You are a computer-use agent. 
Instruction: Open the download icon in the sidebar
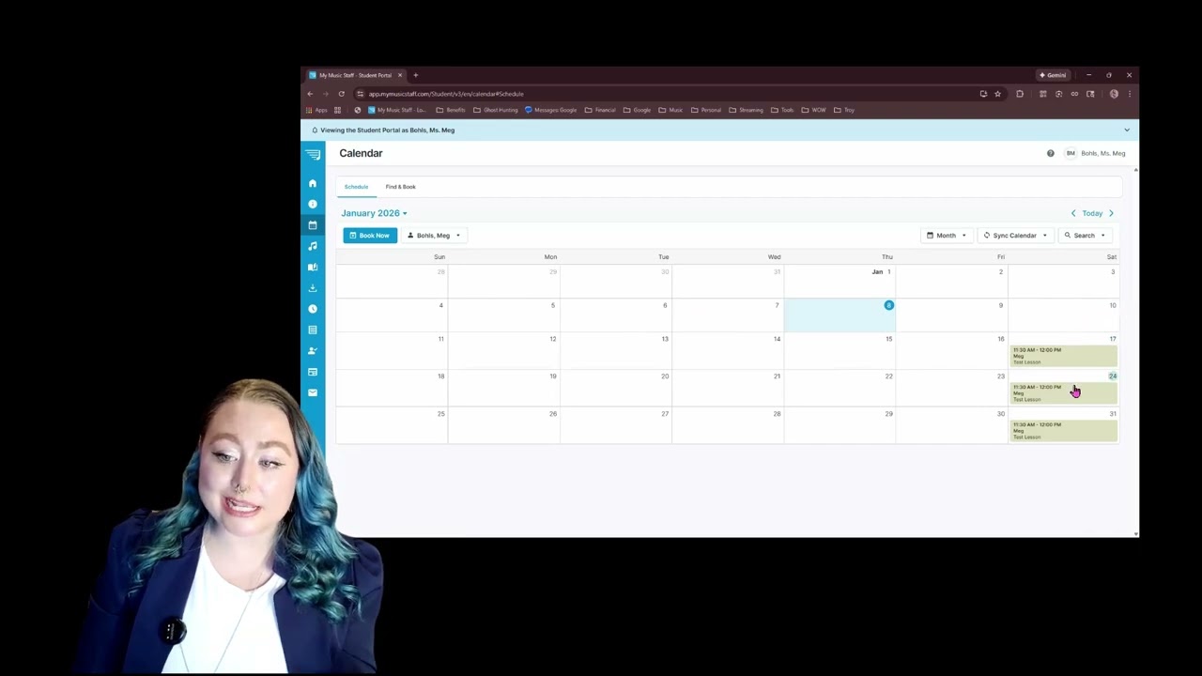313,287
